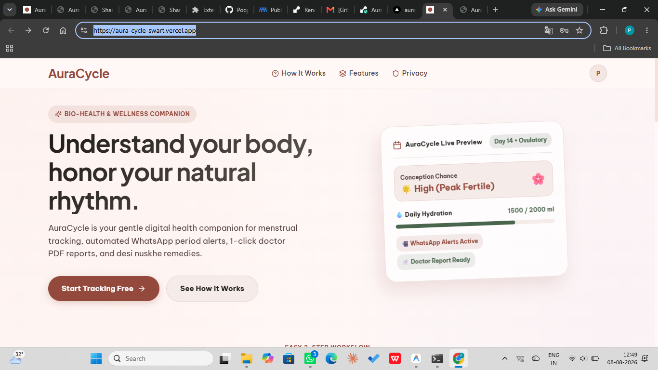This screenshot has width=658, height=370.
Task: Open the weather widget showing 32°
Action: click(x=16, y=358)
